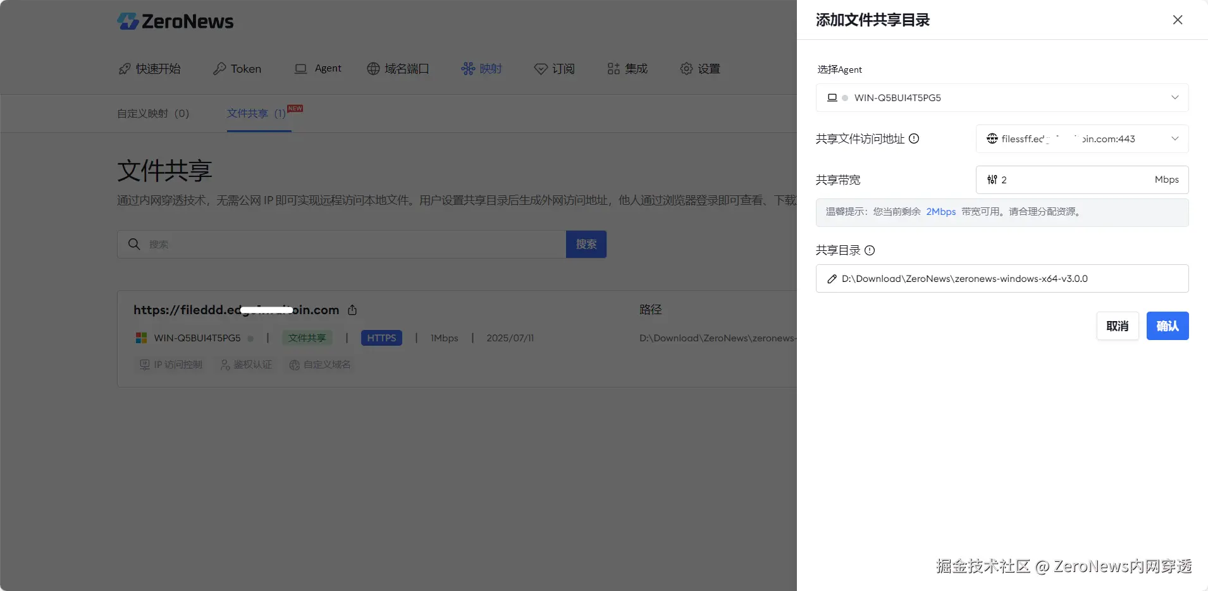The height and width of the screenshot is (591, 1208).
Task: Open the 集成 page
Action: (627, 69)
